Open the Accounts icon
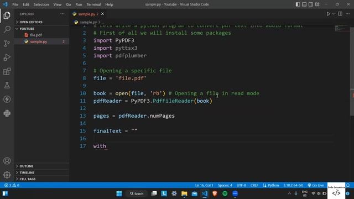The image size is (354, 199). coord(7,161)
